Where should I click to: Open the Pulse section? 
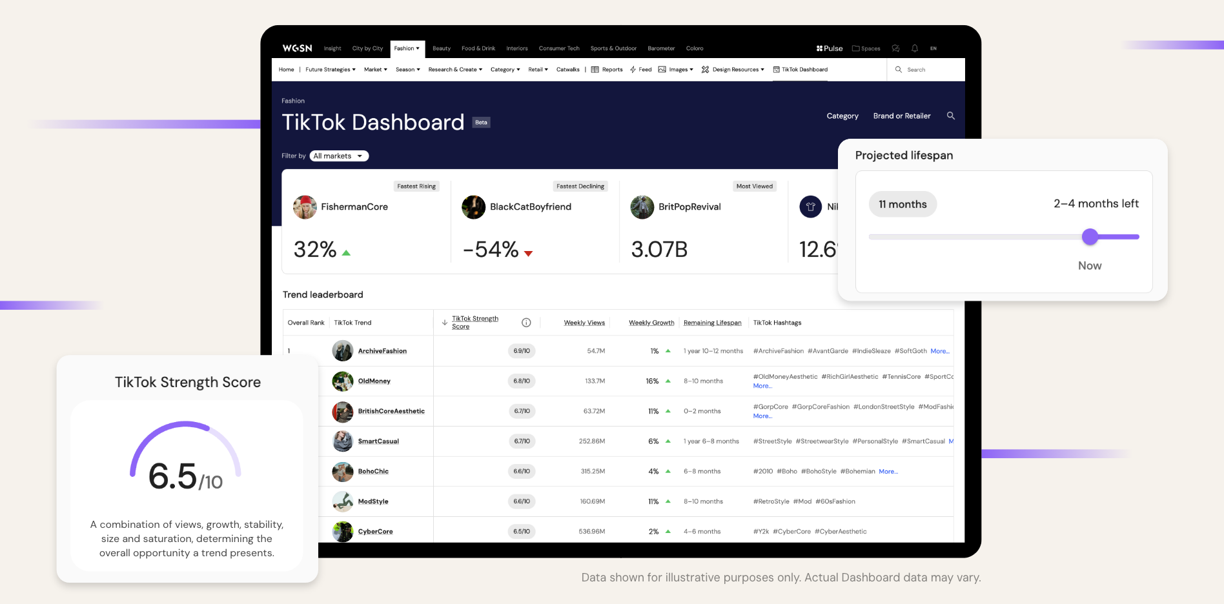(x=830, y=48)
